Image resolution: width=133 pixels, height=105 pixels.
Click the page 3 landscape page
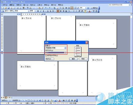coord(96,34)
